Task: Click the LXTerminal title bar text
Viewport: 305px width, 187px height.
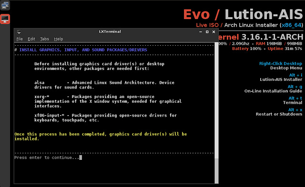Action: point(110,32)
